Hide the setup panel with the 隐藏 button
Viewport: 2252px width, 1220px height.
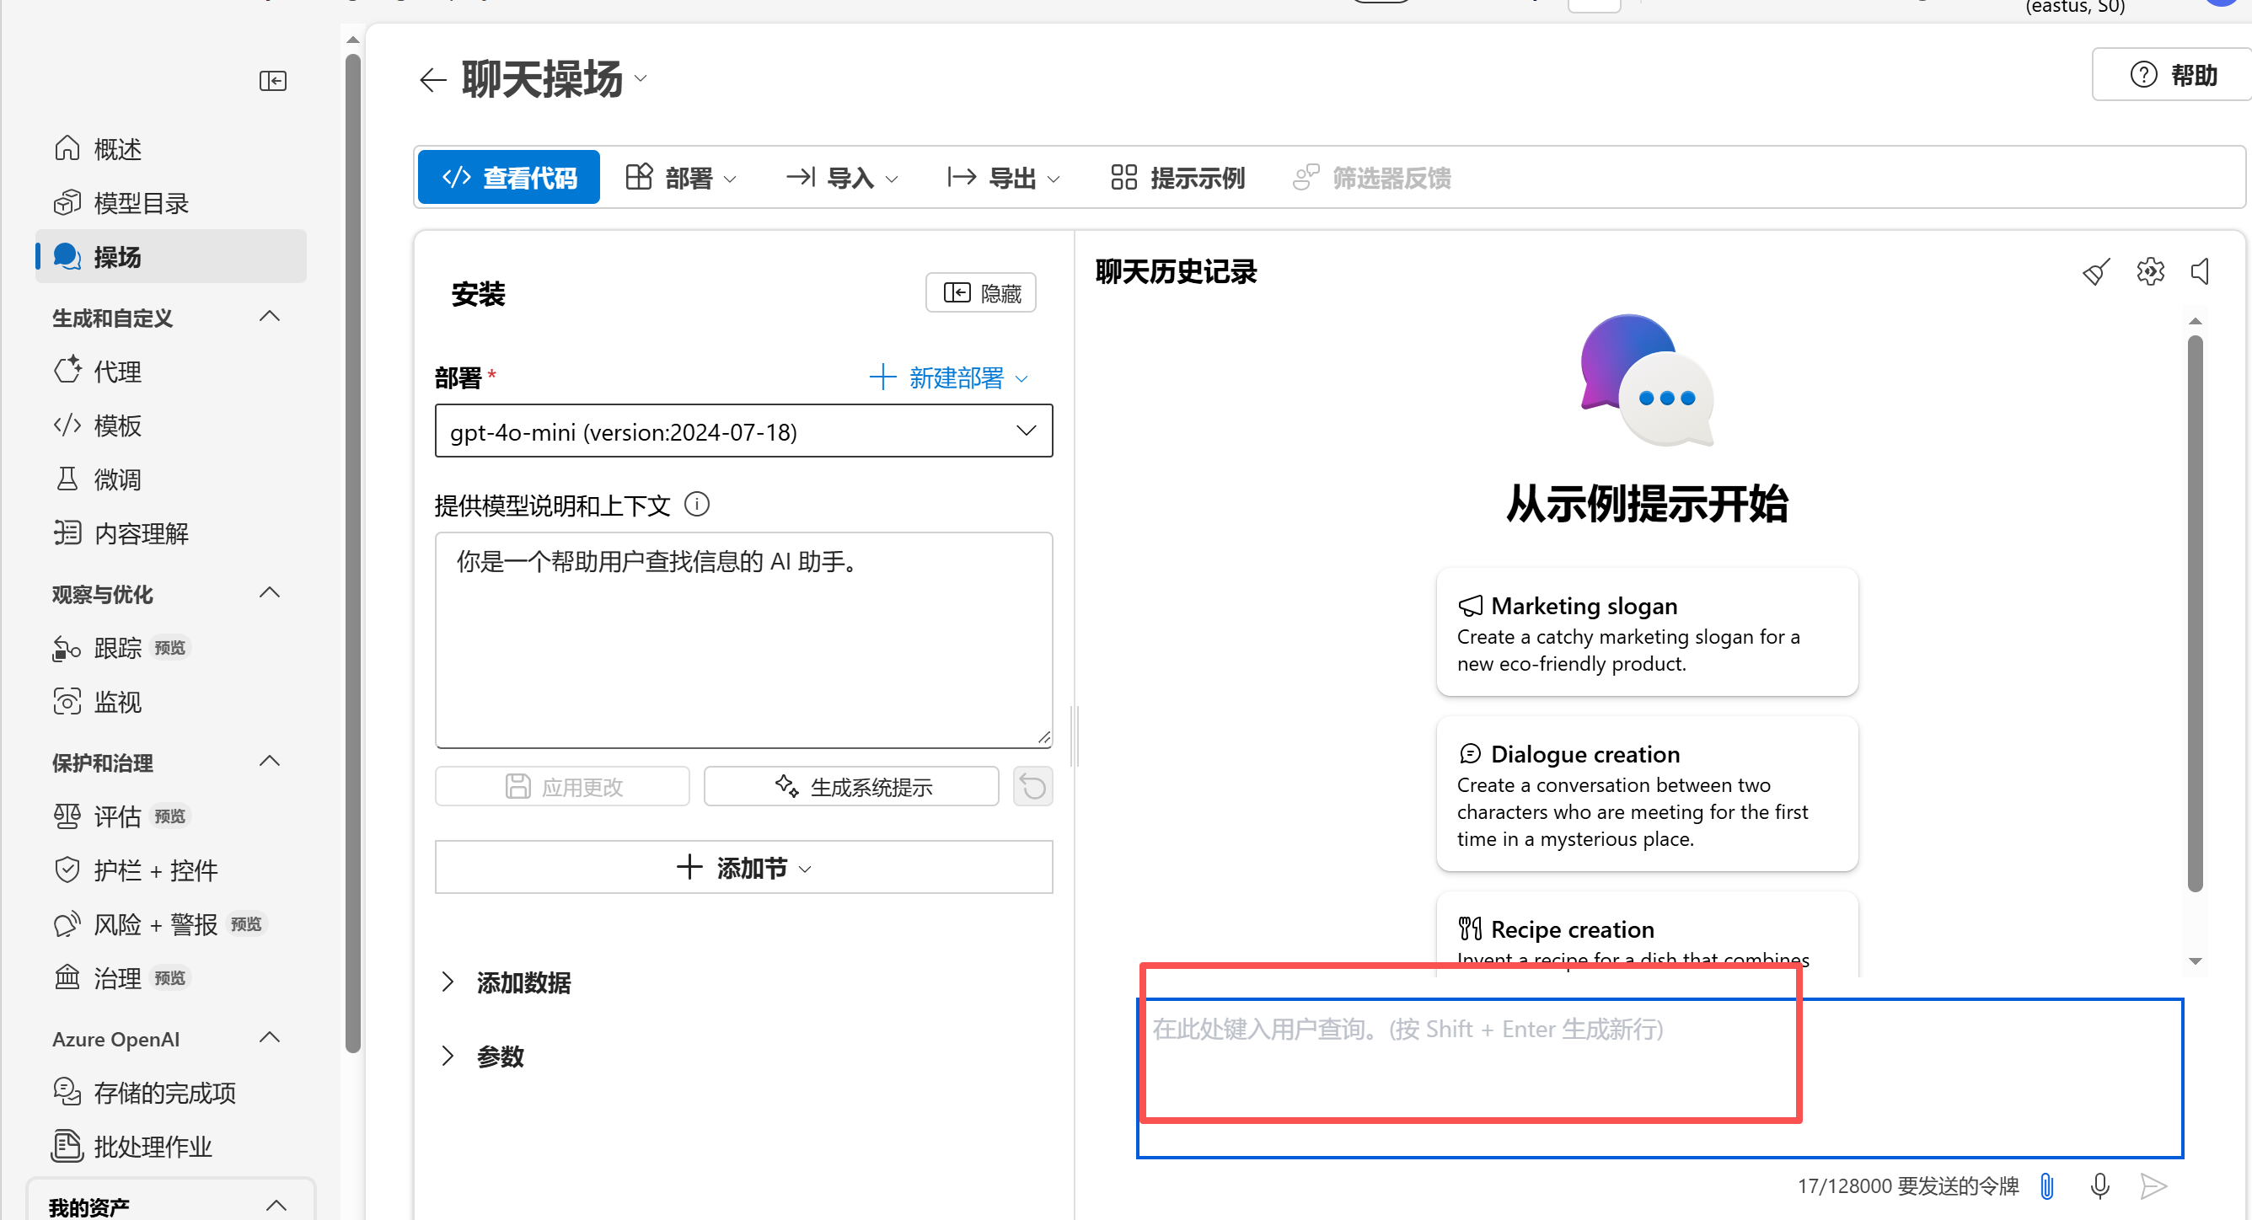tap(980, 292)
